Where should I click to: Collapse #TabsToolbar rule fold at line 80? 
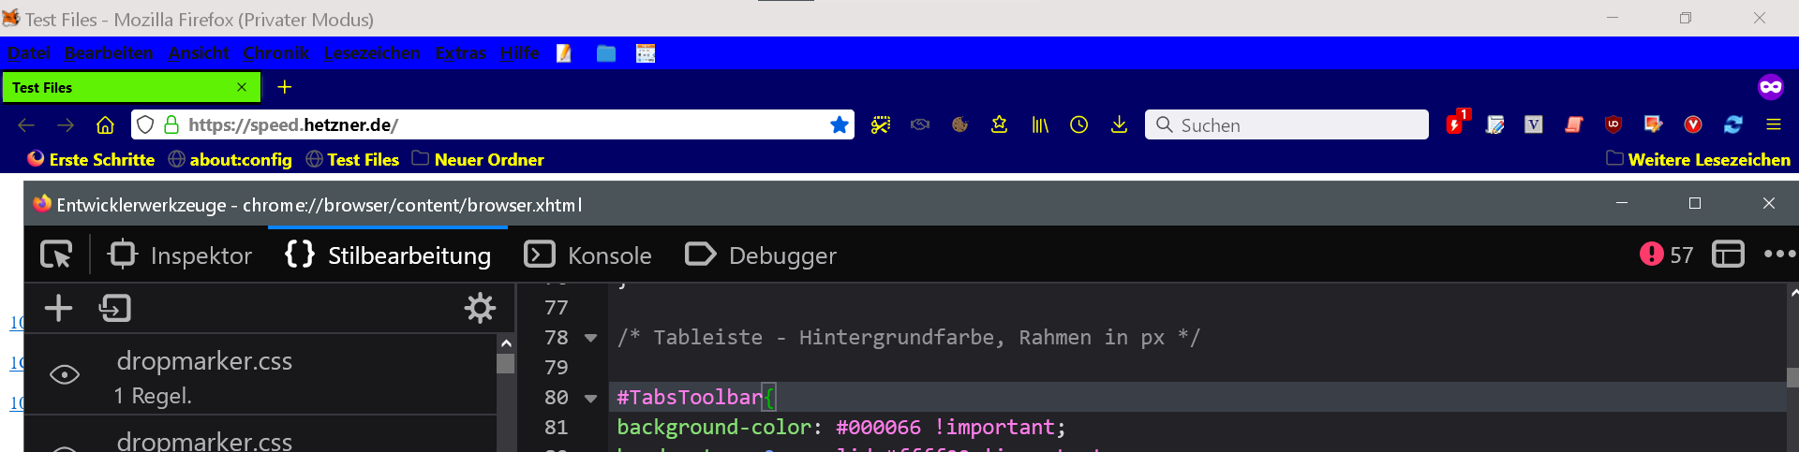[590, 398]
